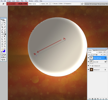Swap foreground and background colors
The image size is (108, 100).
[5, 49]
